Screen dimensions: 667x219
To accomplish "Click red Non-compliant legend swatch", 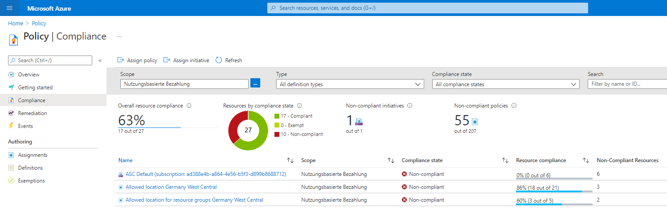I will pos(277,134).
